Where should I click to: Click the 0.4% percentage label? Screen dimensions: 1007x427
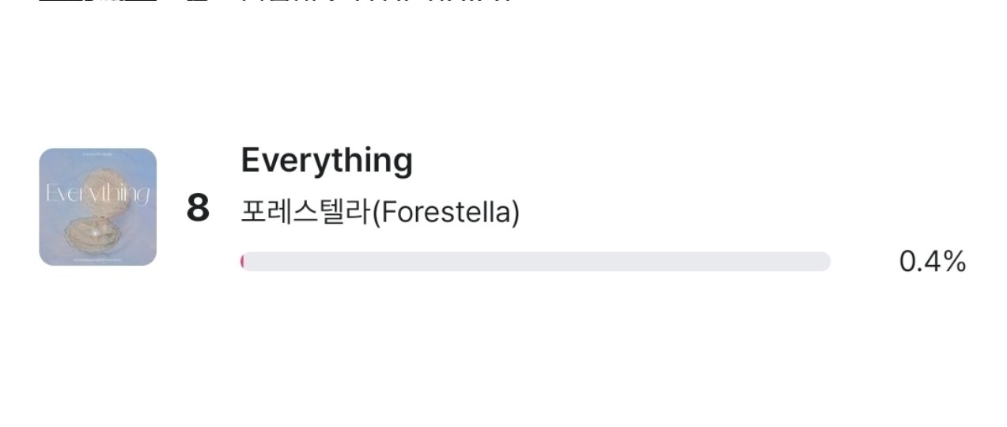tap(932, 262)
